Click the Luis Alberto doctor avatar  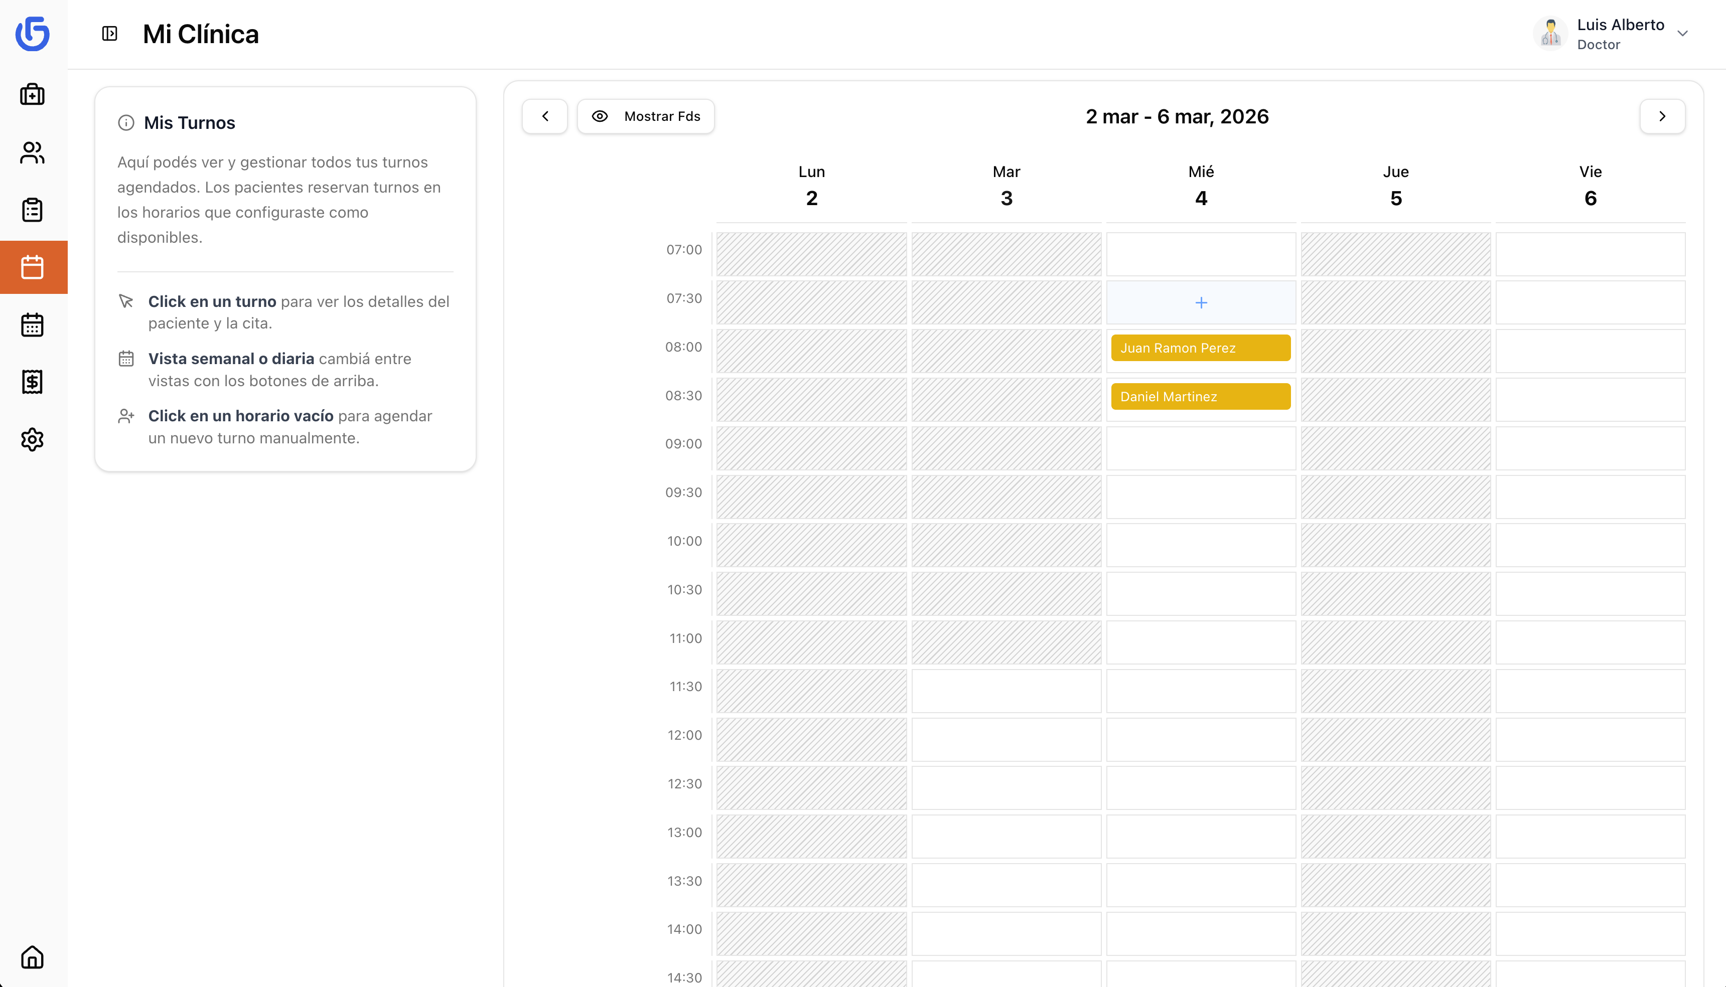(1550, 33)
